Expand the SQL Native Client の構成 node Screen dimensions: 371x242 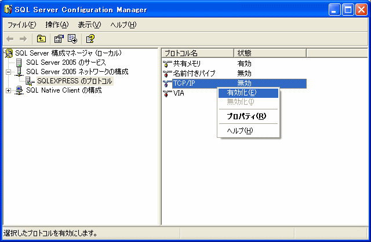click(x=9, y=90)
